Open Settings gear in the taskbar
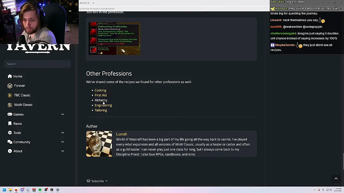Image resolution: width=344 pixels, height=193 pixels. (x=58, y=190)
